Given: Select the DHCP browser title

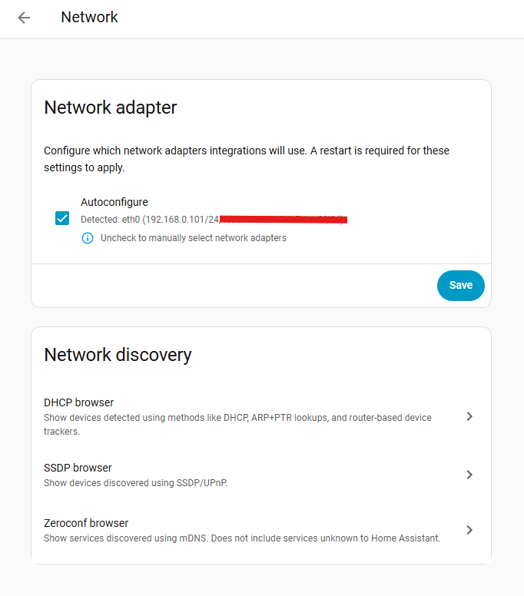Looking at the screenshot, I should (x=79, y=402).
